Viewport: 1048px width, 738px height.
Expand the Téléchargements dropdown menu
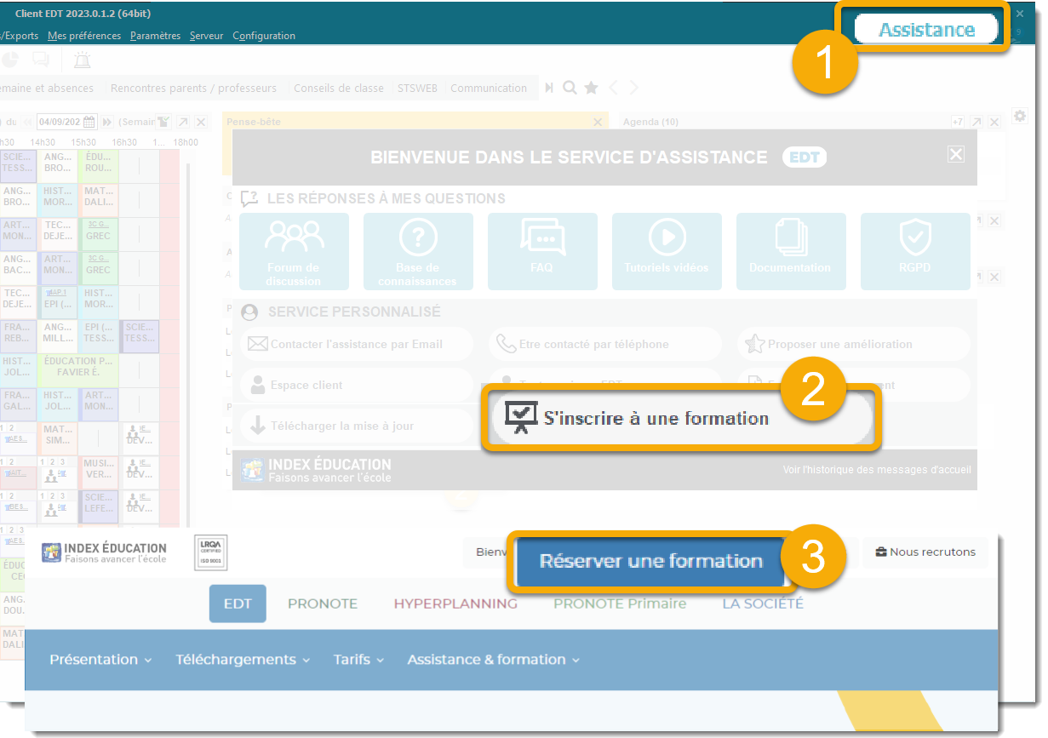coord(243,660)
